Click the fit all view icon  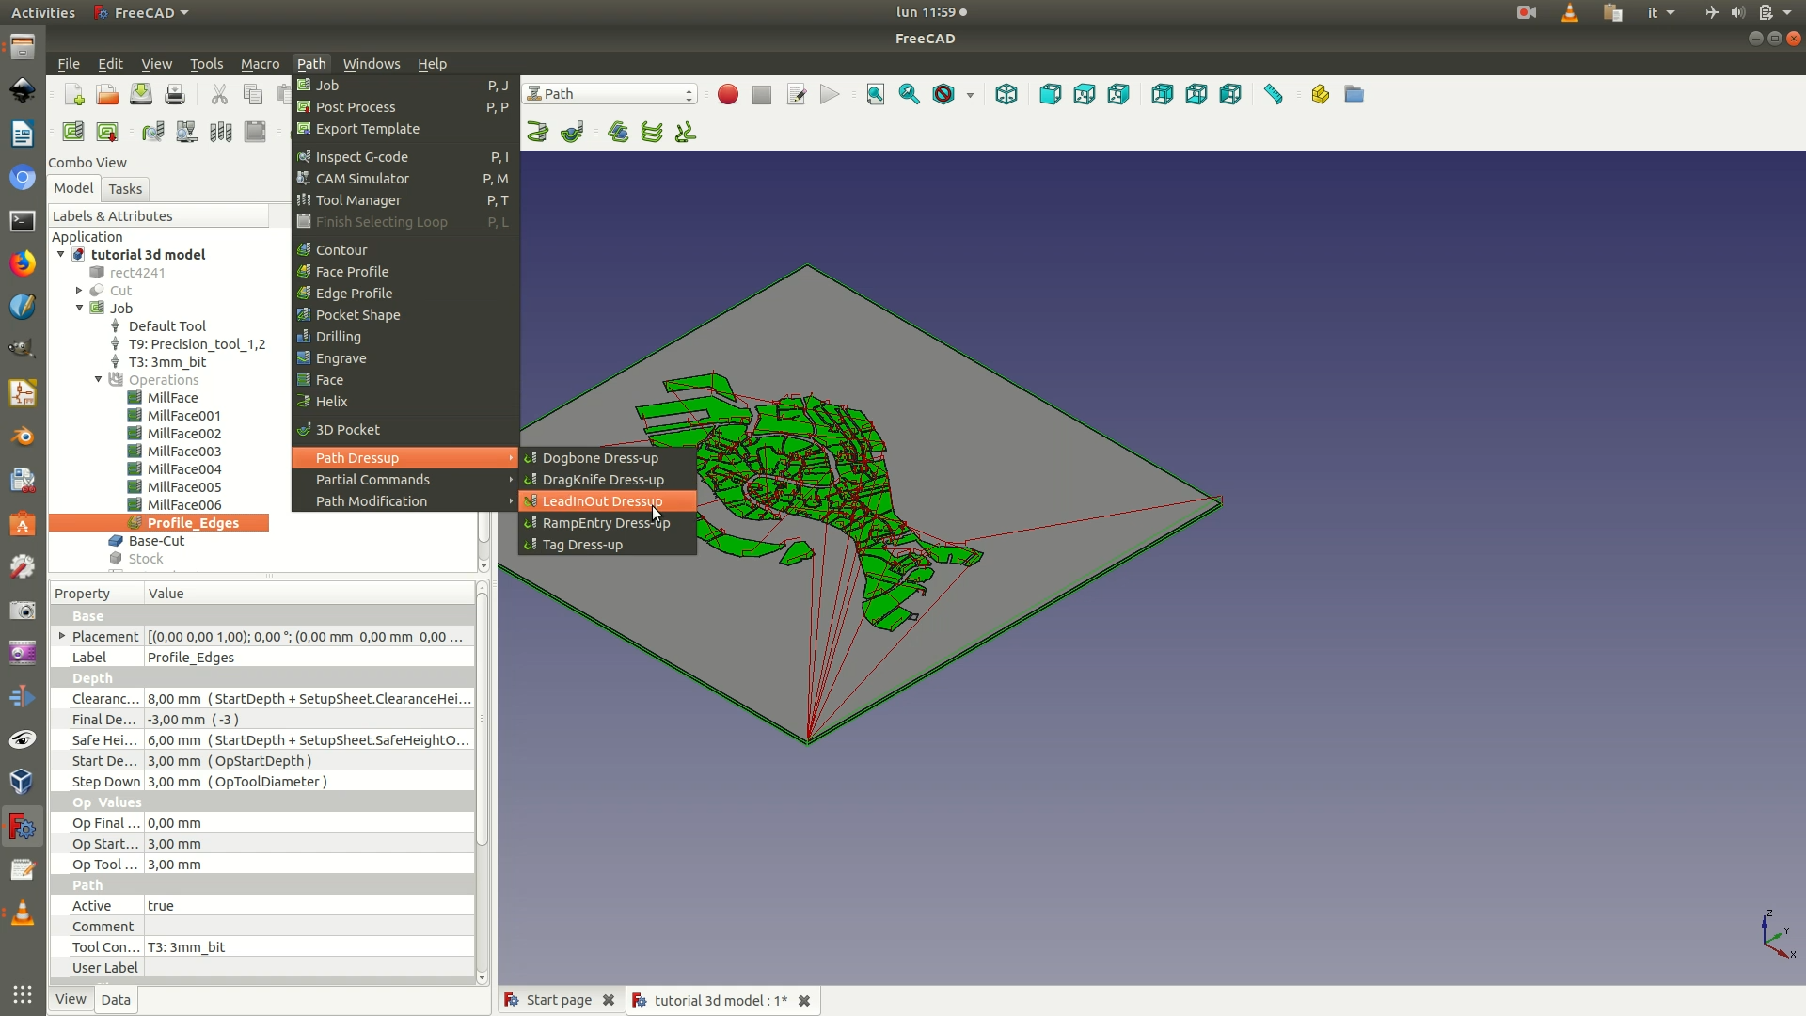point(876,94)
